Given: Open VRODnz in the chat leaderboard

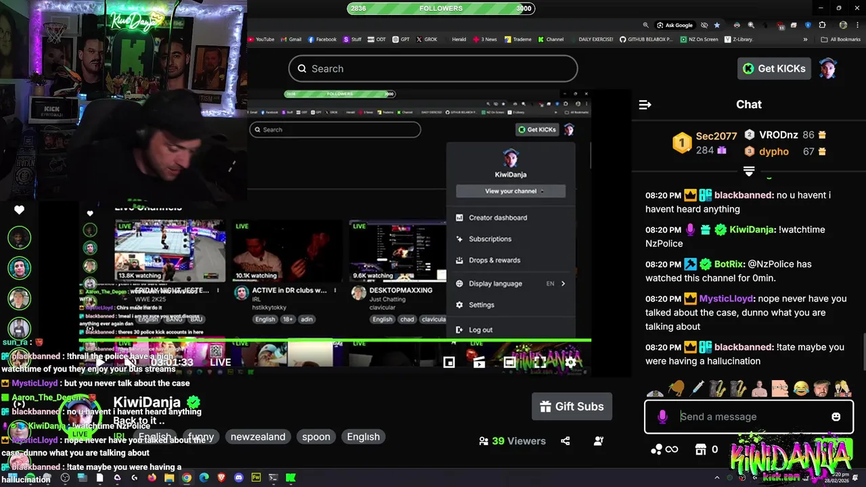Looking at the screenshot, I should point(778,135).
